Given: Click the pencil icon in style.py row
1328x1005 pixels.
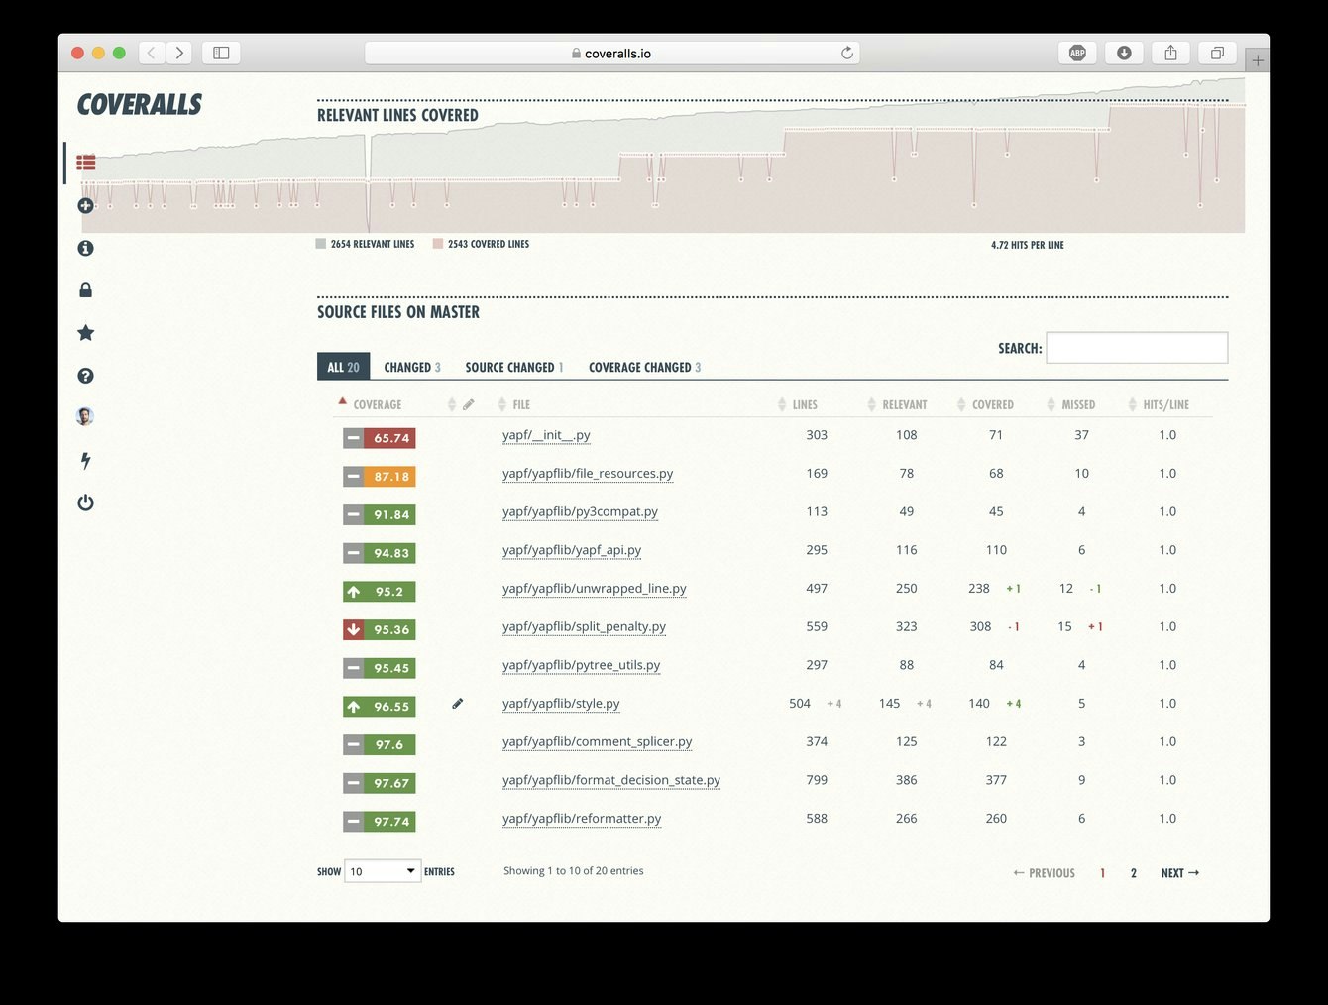Looking at the screenshot, I should pyautogui.click(x=457, y=704).
